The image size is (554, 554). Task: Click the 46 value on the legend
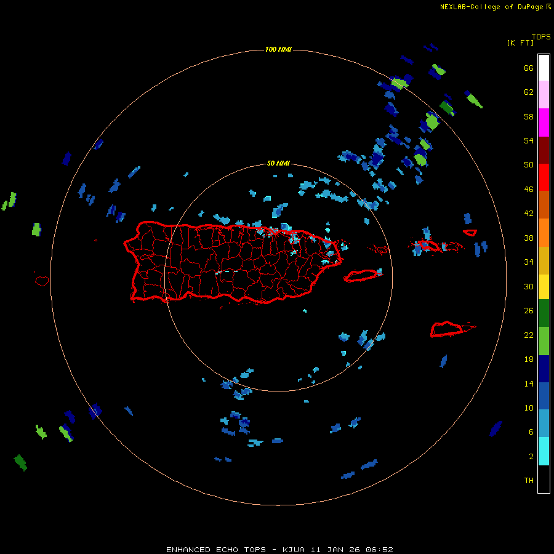tap(529, 190)
